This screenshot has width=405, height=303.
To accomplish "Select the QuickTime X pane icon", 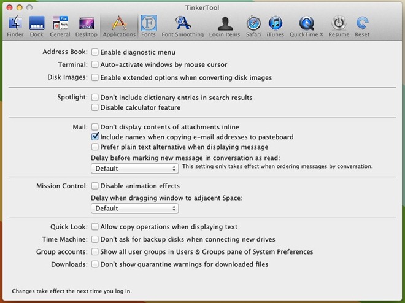I will 306,23.
